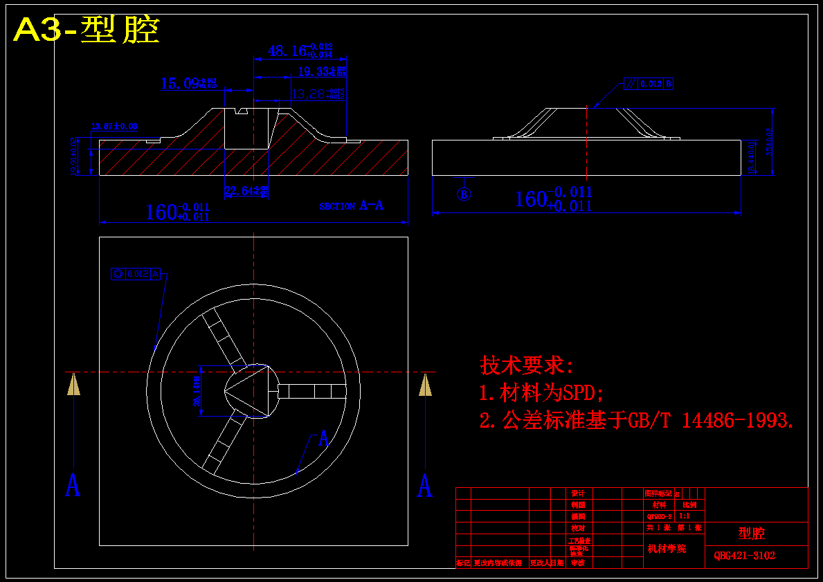
Task: Select the GB/T 14486-1993 tolerance note
Action: [636, 420]
